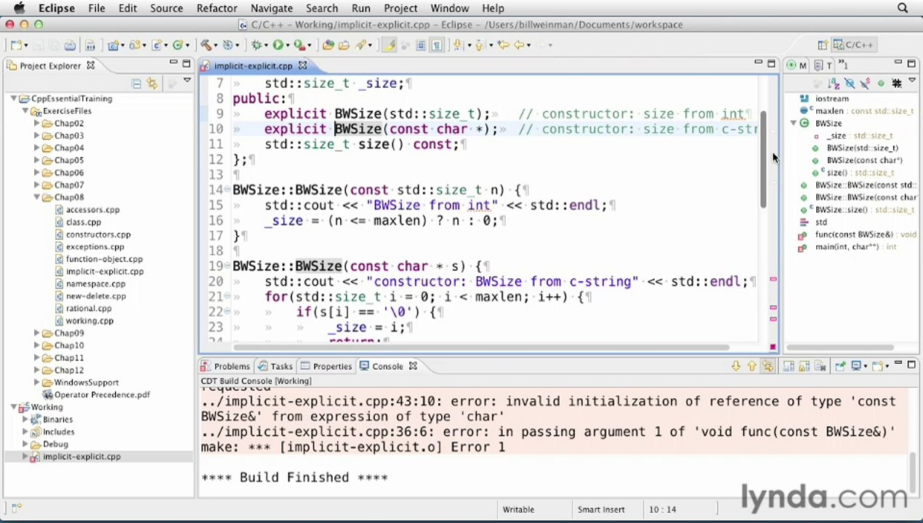The height and width of the screenshot is (523, 923).
Task: Toggle Hide Static Members in Outline toolbar
Action: click(x=866, y=84)
